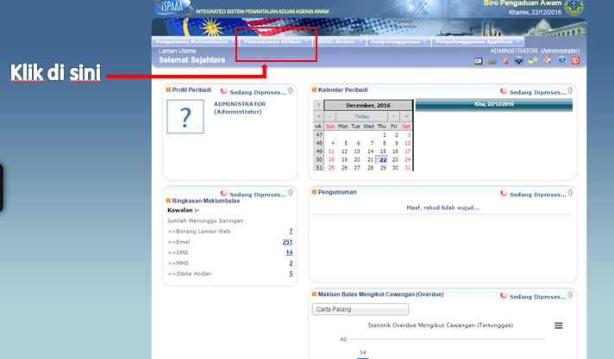The width and height of the screenshot is (614, 359).
Task: Click the orange bullet beside Profil Peribadi
Action: point(168,90)
